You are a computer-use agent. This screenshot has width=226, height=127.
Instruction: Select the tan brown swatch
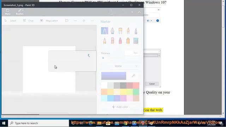coord(136,98)
